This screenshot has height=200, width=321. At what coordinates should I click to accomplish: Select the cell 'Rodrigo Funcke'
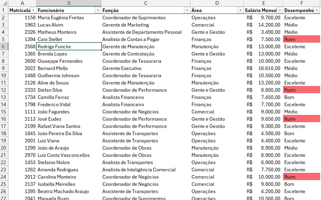69,46
